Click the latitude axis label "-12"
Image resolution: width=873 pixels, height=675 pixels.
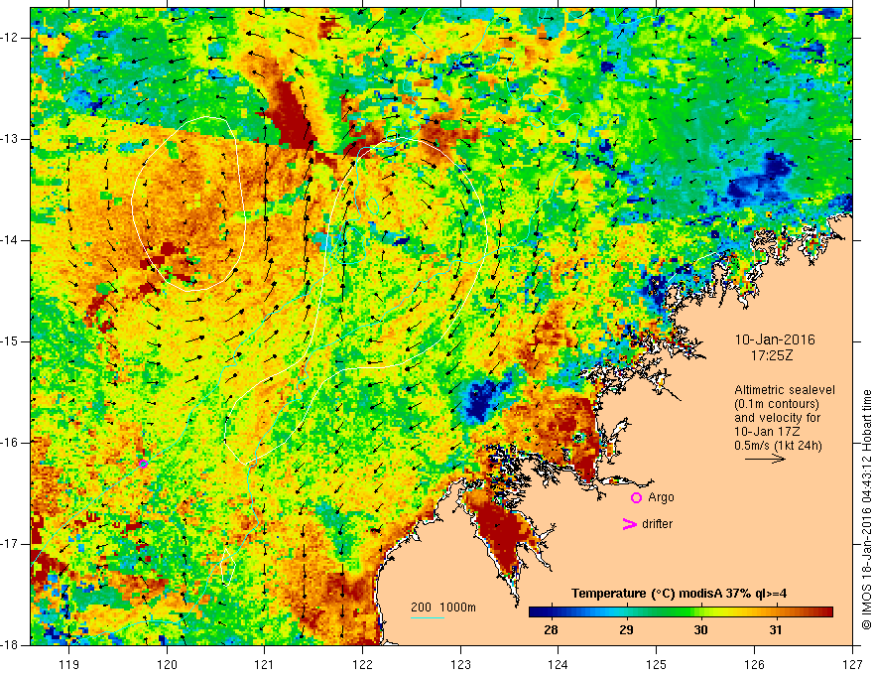[x=10, y=38]
